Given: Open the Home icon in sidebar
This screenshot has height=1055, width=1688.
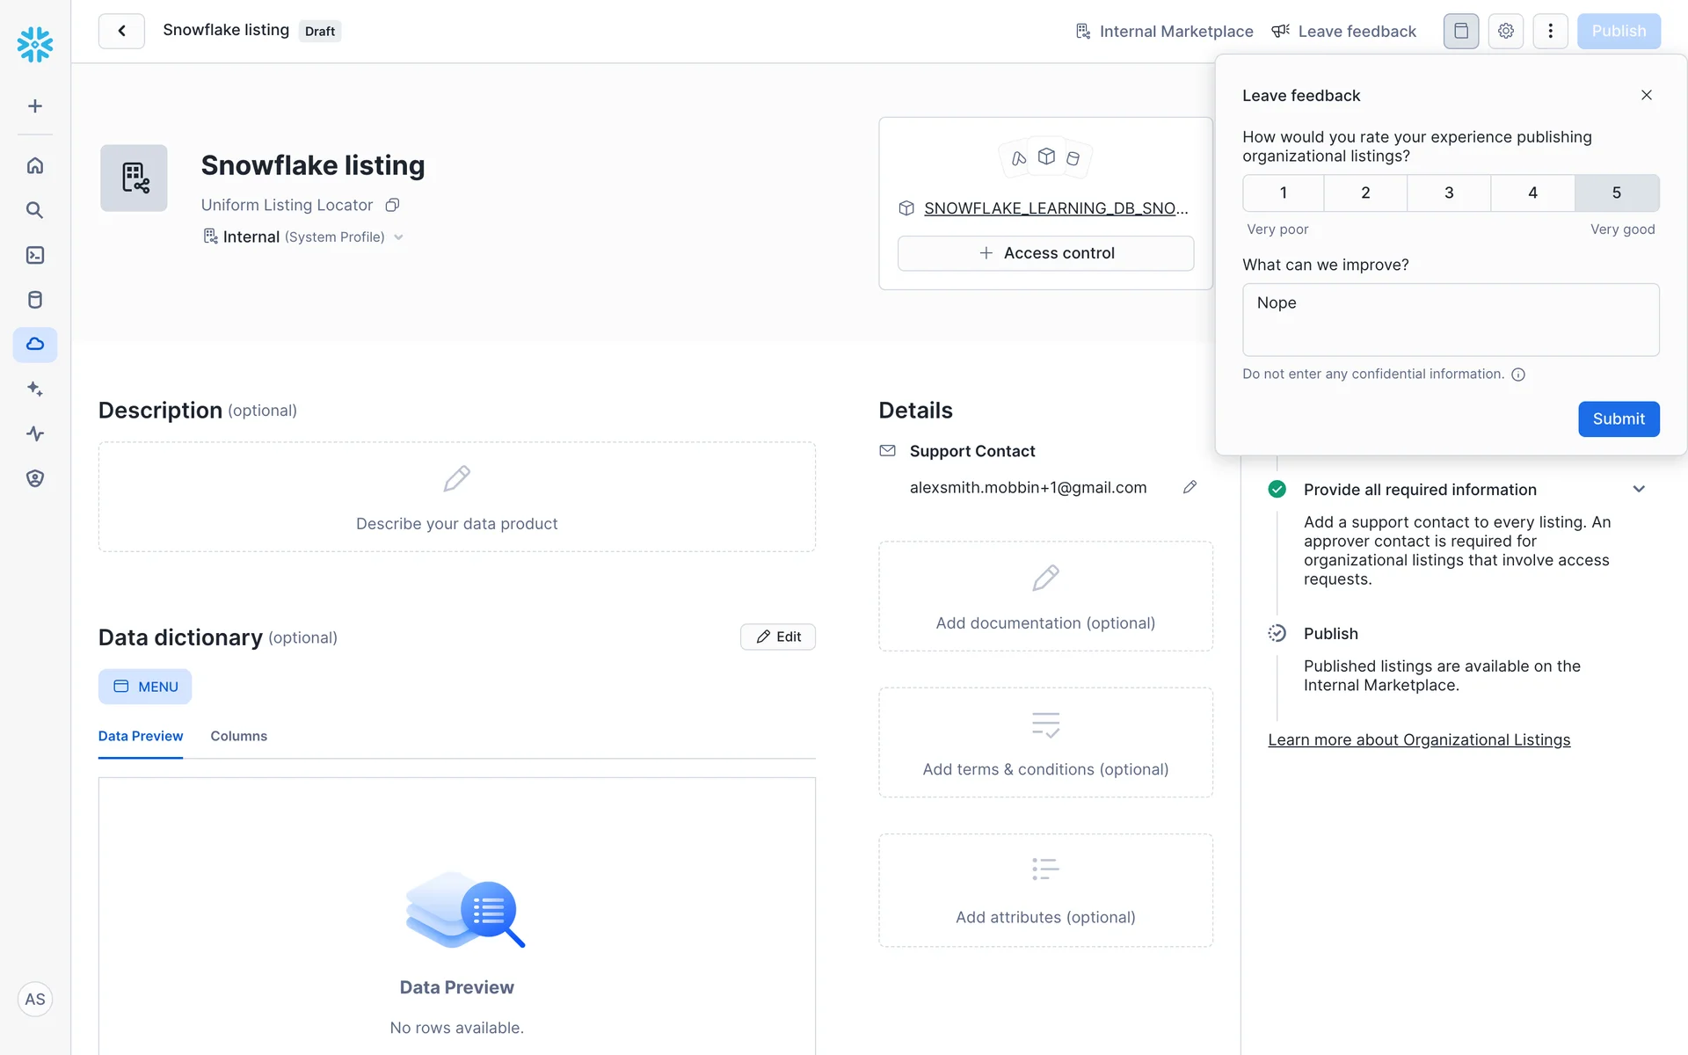Looking at the screenshot, I should (x=35, y=165).
